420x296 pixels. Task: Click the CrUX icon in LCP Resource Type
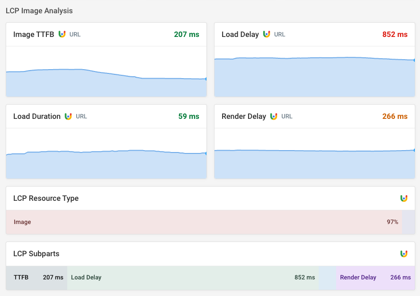pyautogui.click(x=403, y=198)
